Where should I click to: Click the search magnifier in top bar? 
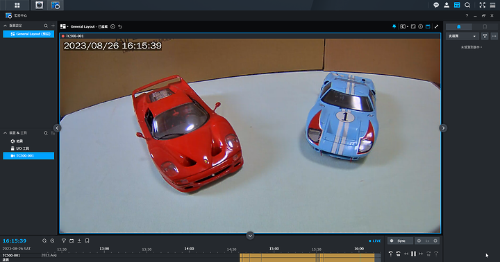[467, 5]
